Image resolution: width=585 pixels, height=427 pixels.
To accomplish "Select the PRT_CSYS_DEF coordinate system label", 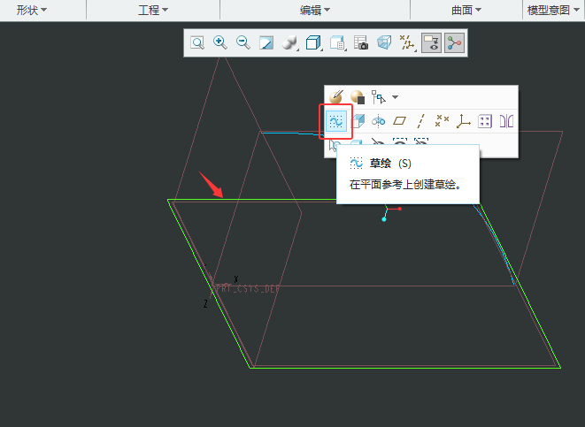I will 248,289.
